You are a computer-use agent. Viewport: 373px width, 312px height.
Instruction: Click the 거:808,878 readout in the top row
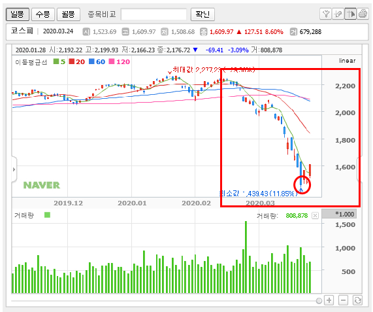tap(267, 50)
